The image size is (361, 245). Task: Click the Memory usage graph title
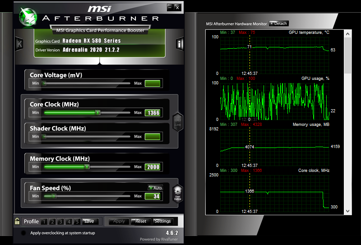click(x=311, y=125)
